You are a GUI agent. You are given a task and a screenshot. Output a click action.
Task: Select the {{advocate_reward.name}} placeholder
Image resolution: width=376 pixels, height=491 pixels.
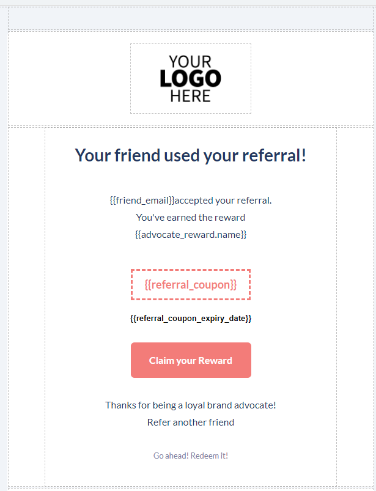coord(190,234)
